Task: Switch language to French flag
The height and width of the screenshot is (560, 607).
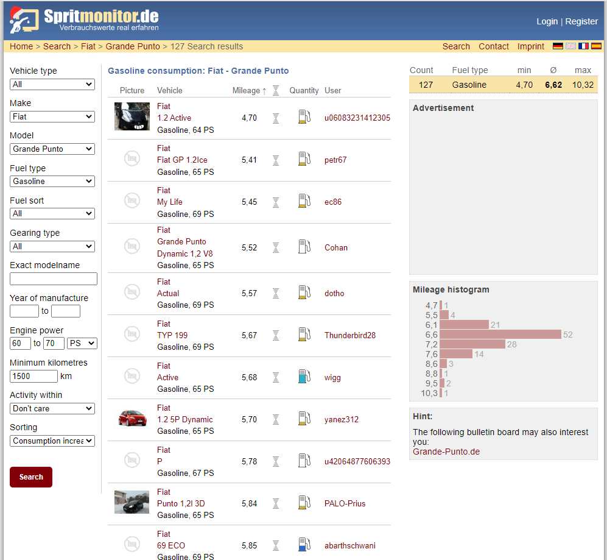Action: coord(583,46)
